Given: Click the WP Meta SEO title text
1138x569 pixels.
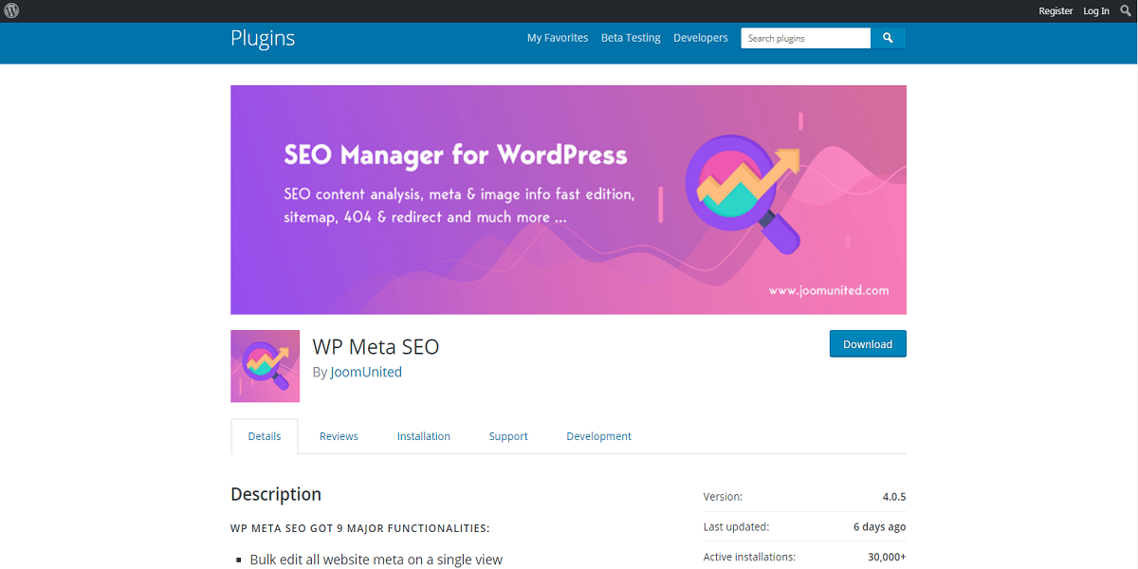Looking at the screenshot, I should (376, 346).
